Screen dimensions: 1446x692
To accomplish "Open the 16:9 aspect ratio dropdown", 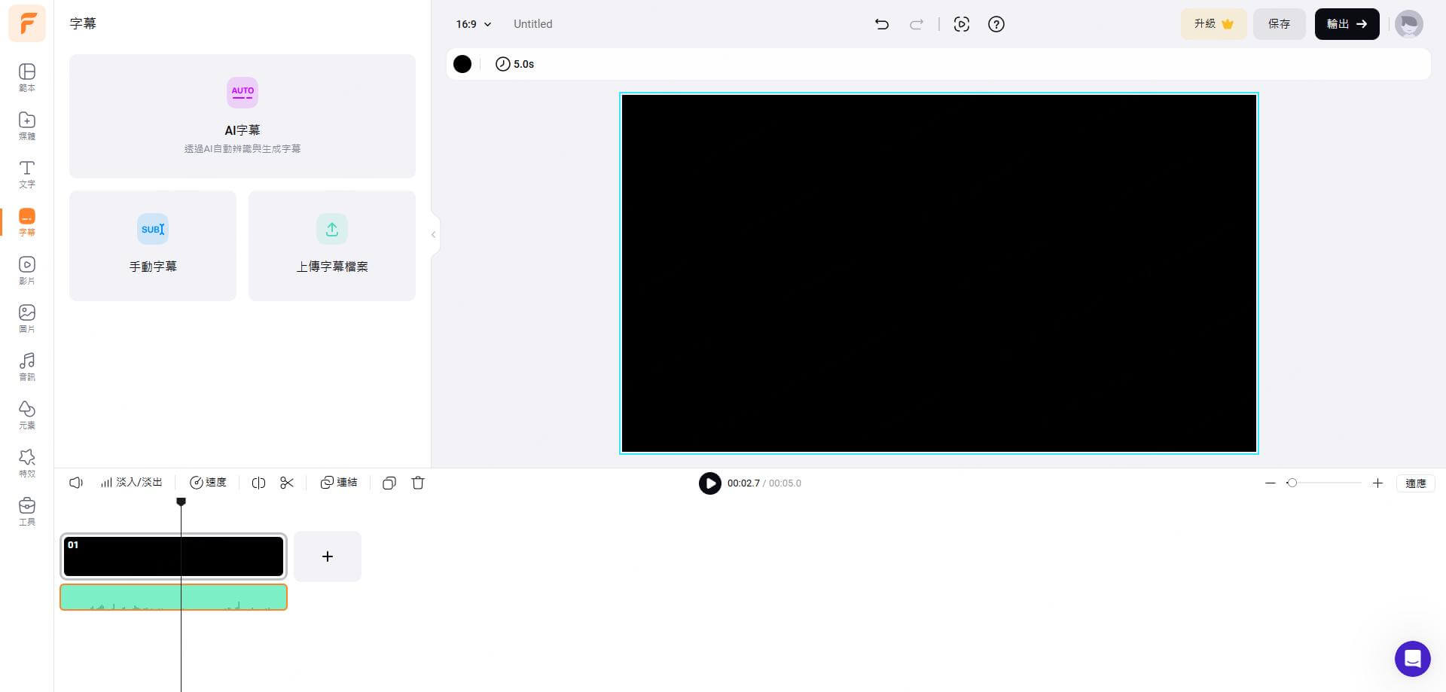I will tap(473, 24).
